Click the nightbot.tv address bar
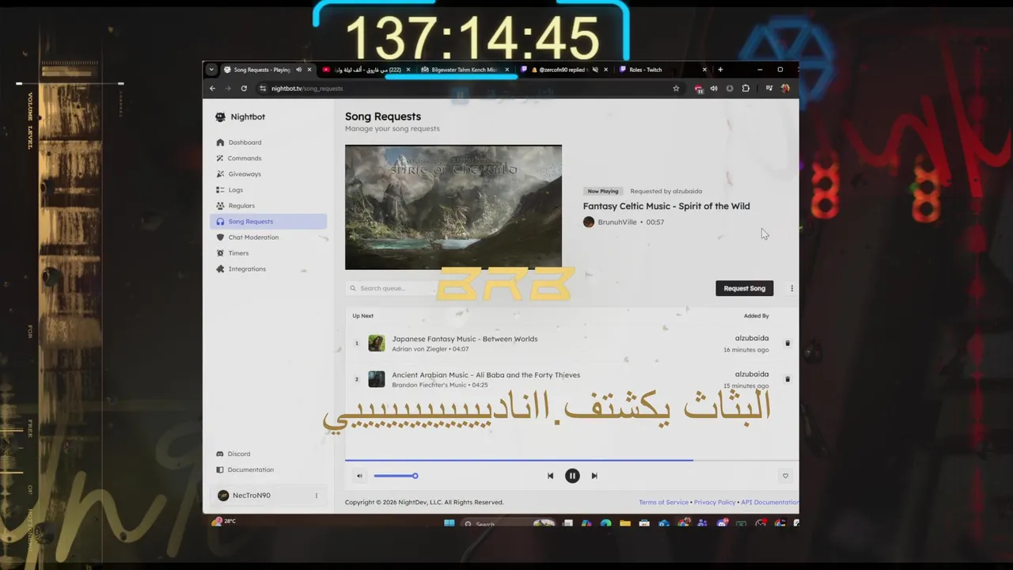Image resolution: width=1013 pixels, height=570 pixels. click(x=471, y=89)
